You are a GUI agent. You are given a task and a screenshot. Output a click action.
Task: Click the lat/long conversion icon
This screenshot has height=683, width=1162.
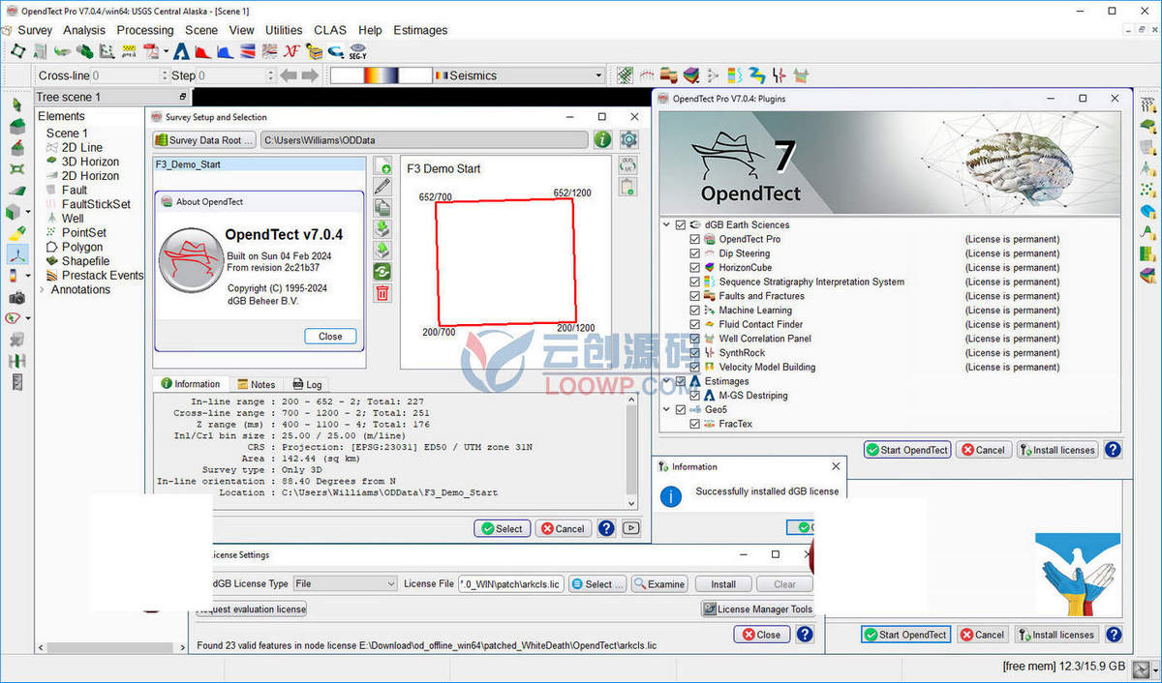(x=627, y=165)
